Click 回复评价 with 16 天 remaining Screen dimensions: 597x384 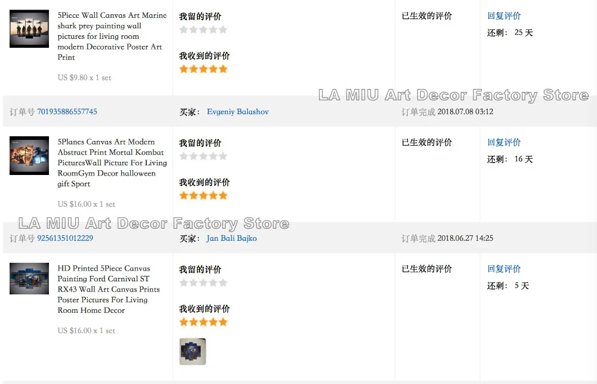[x=504, y=143]
